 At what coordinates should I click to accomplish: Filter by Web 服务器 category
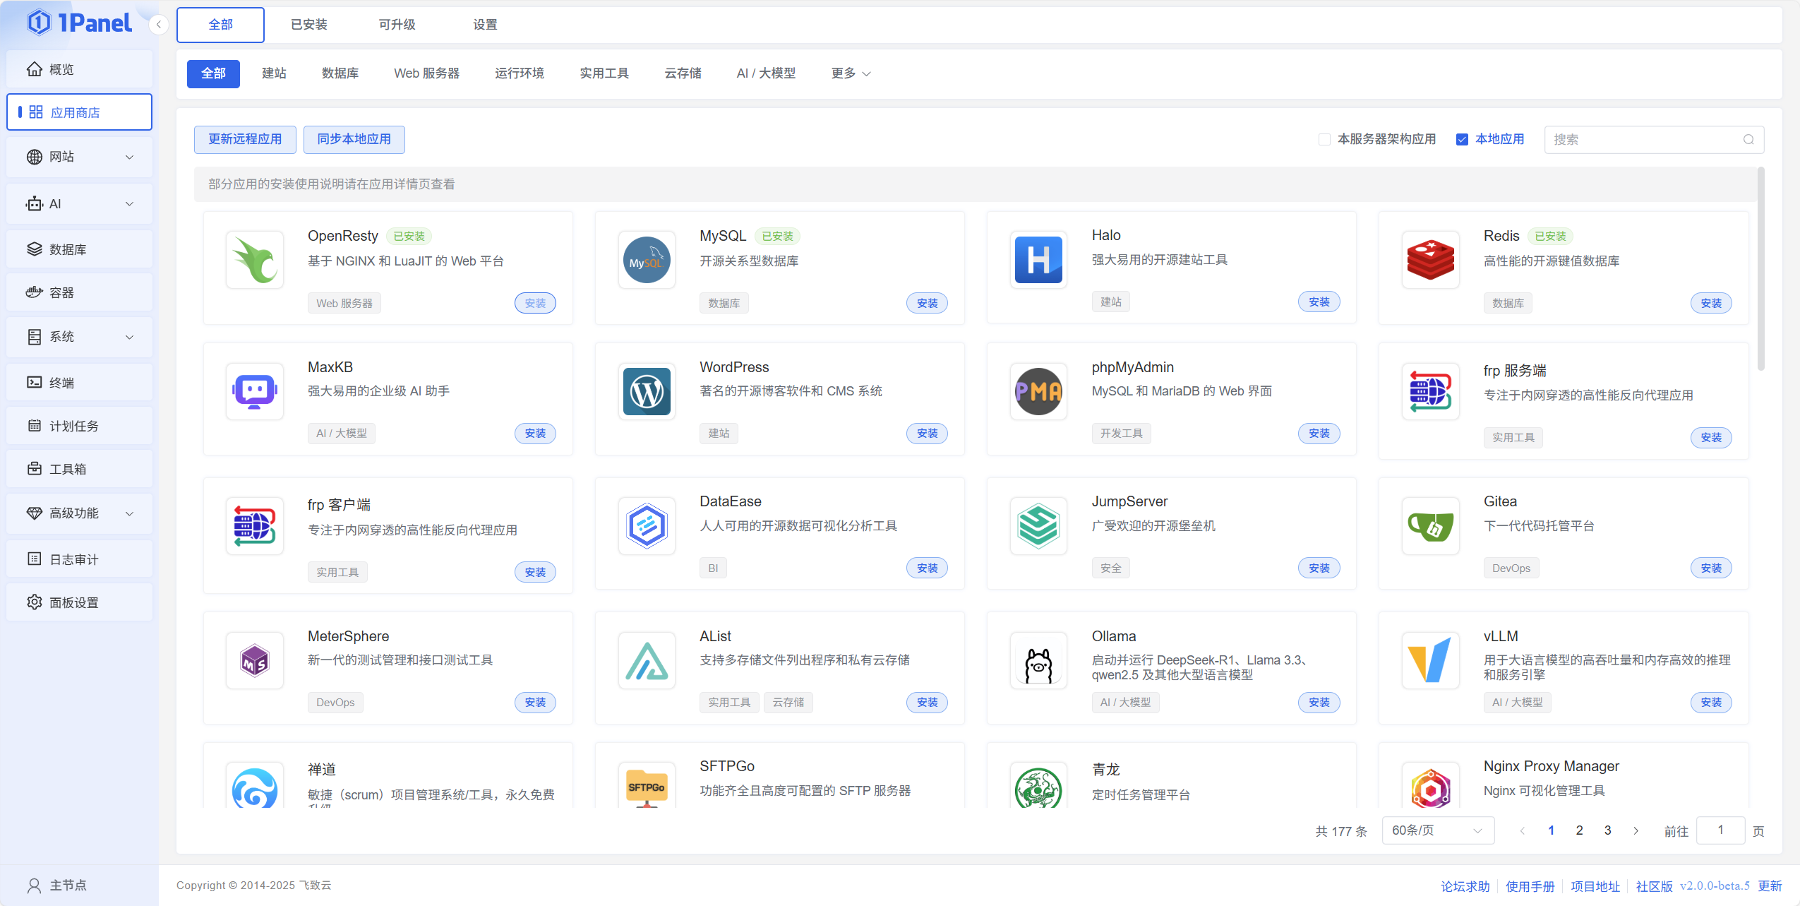(426, 73)
